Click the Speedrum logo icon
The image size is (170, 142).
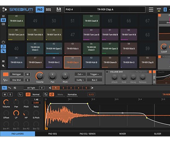click(4, 9)
